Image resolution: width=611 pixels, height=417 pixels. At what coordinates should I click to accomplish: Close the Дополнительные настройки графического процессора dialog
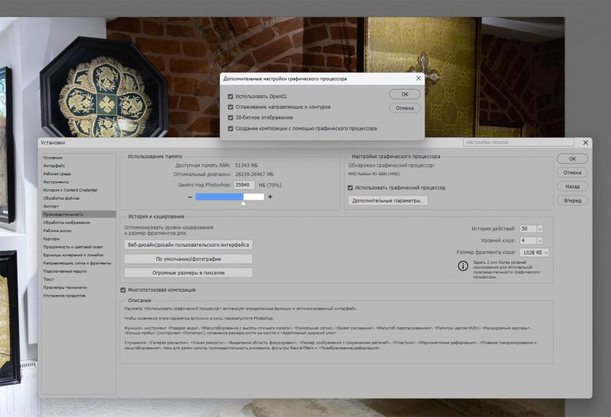pyautogui.click(x=419, y=78)
